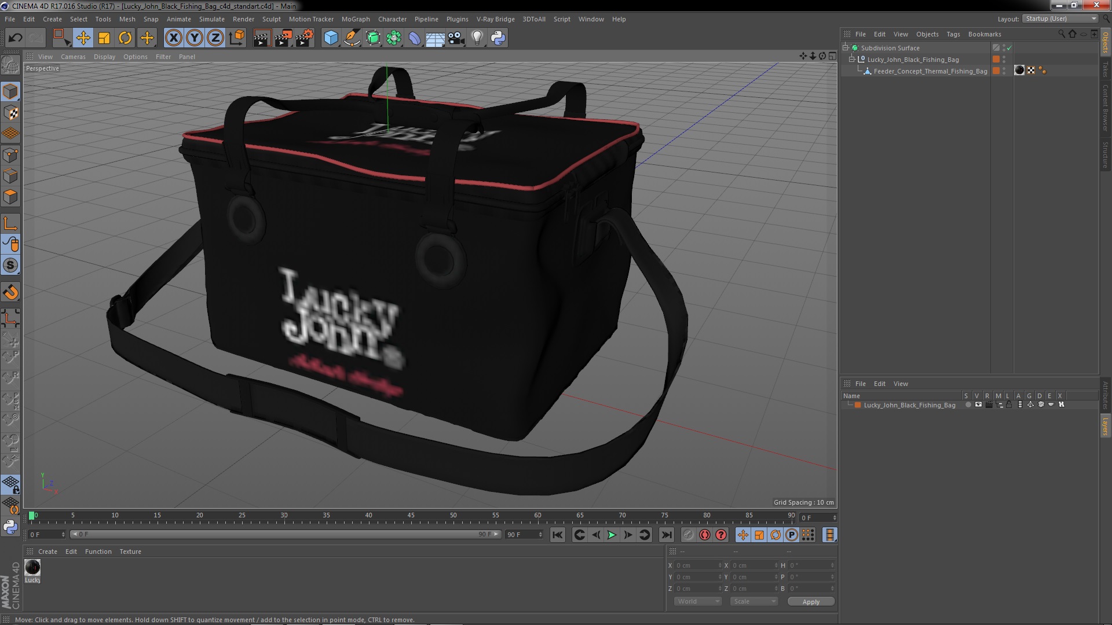Click the Undo arrow icon
The height and width of the screenshot is (625, 1112).
(x=15, y=38)
